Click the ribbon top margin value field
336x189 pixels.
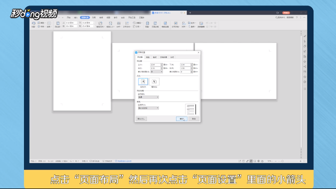coord(71,22)
